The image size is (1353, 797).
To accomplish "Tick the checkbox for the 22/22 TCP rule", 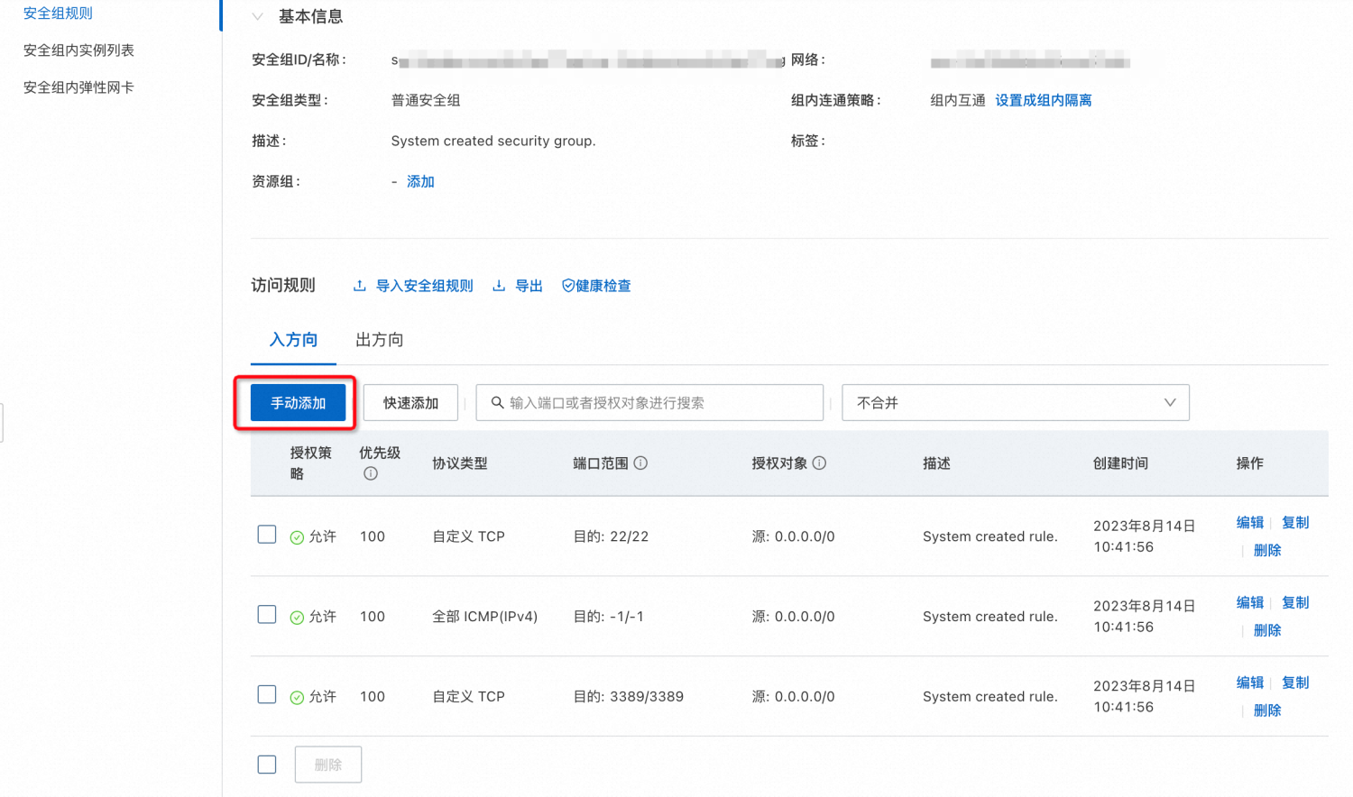I will (267, 535).
